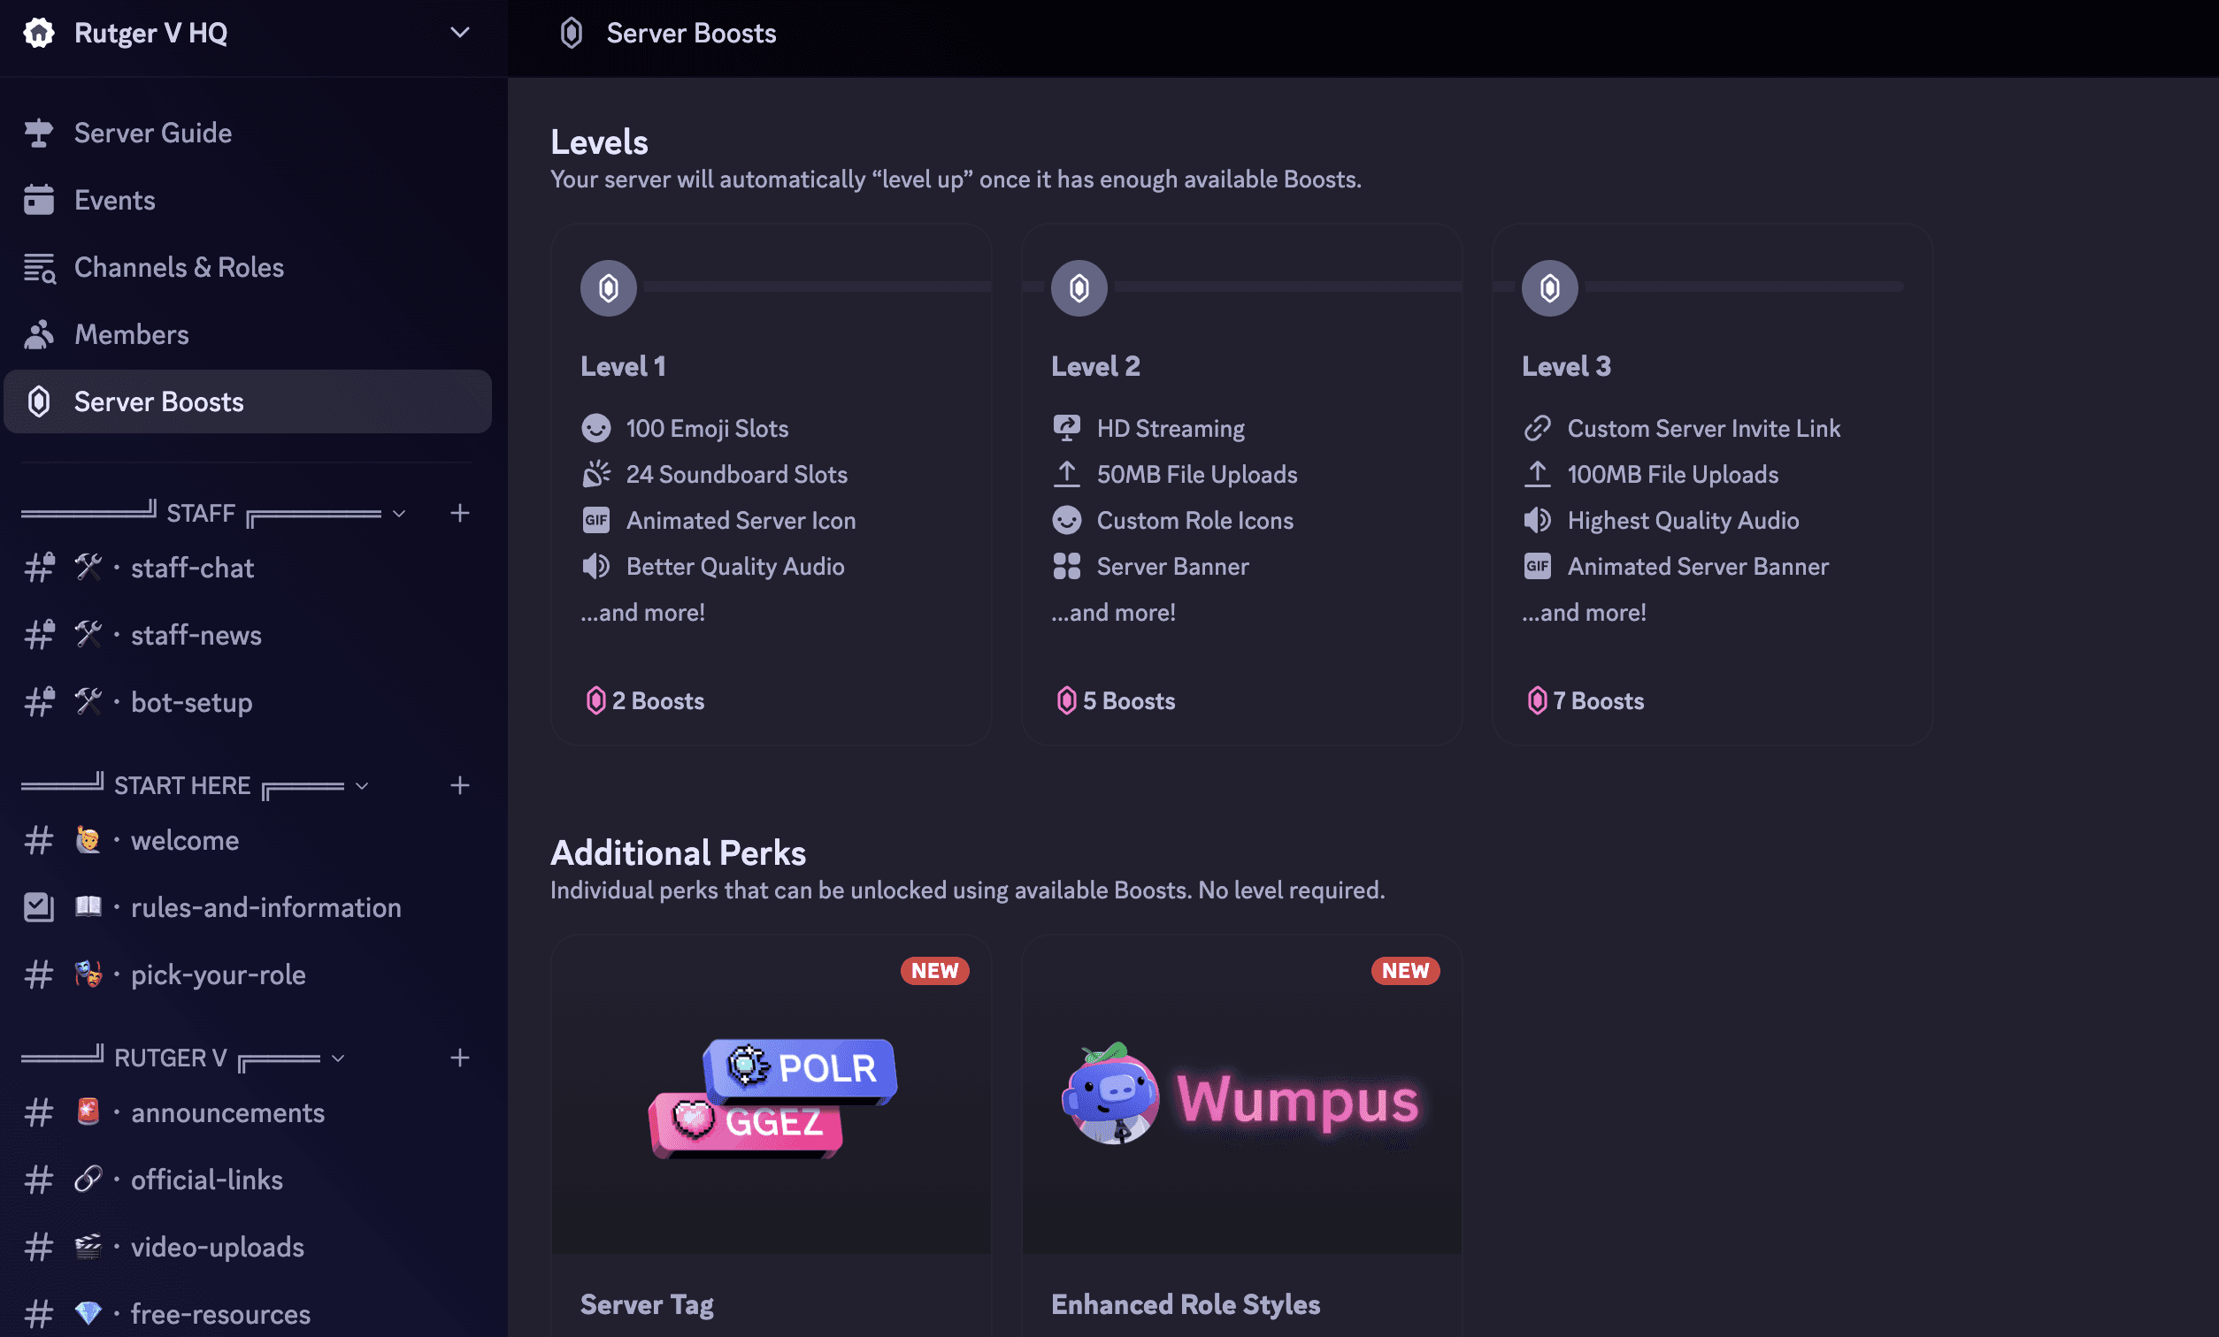Add a channel to the STAFF category
Viewport: 2219px width, 1337px height.
[x=460, y=513]
